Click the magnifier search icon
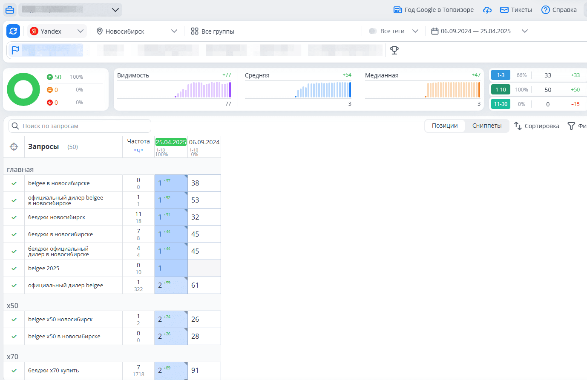 [15, 126]
